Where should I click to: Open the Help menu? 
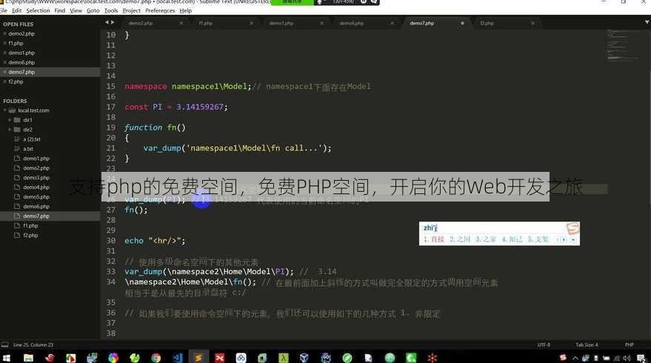click(x=186, y=10)
